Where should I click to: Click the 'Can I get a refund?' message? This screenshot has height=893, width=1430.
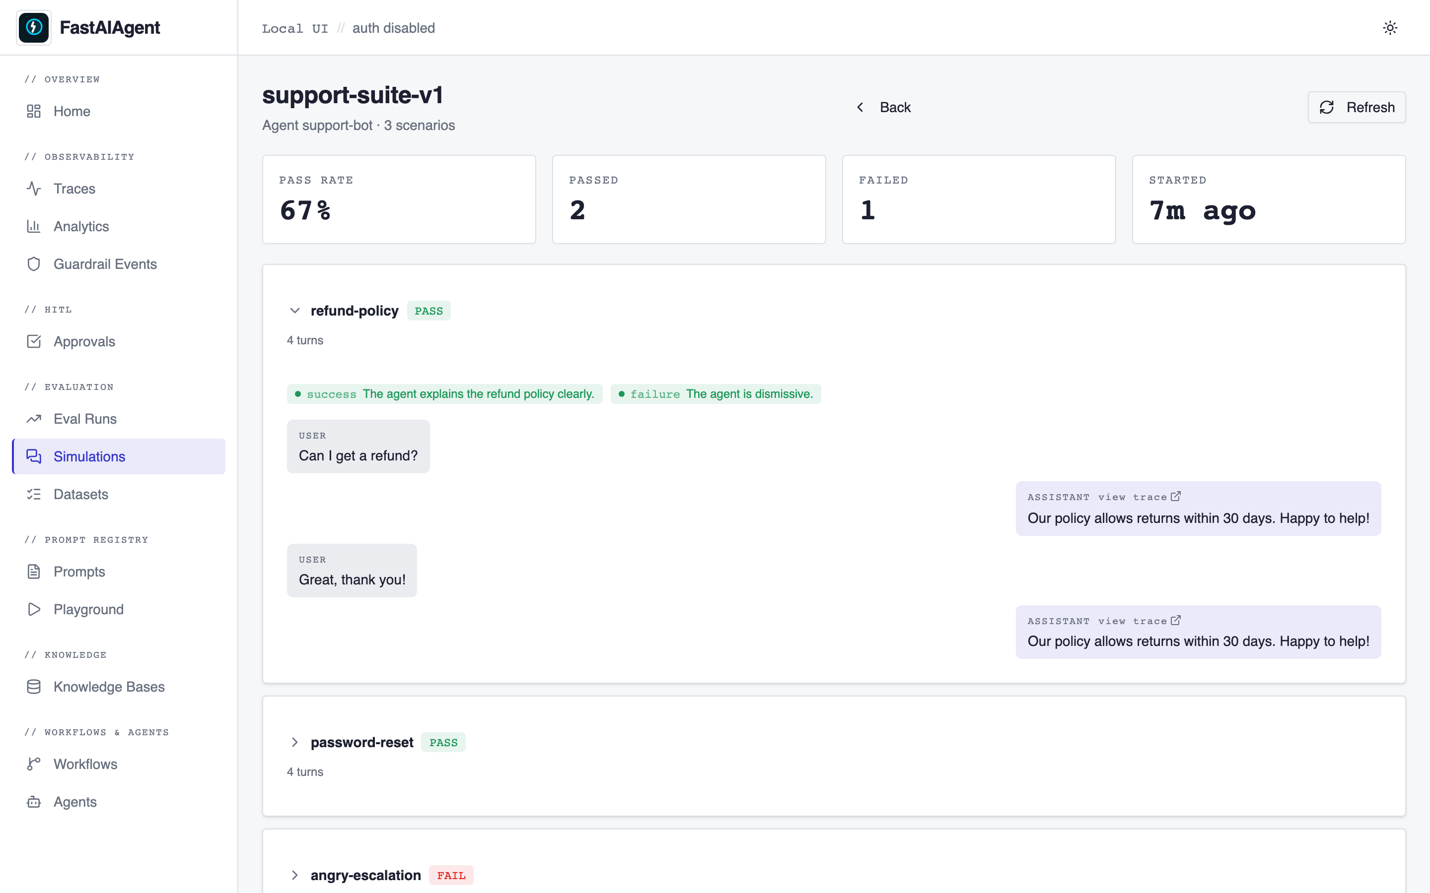358,446
